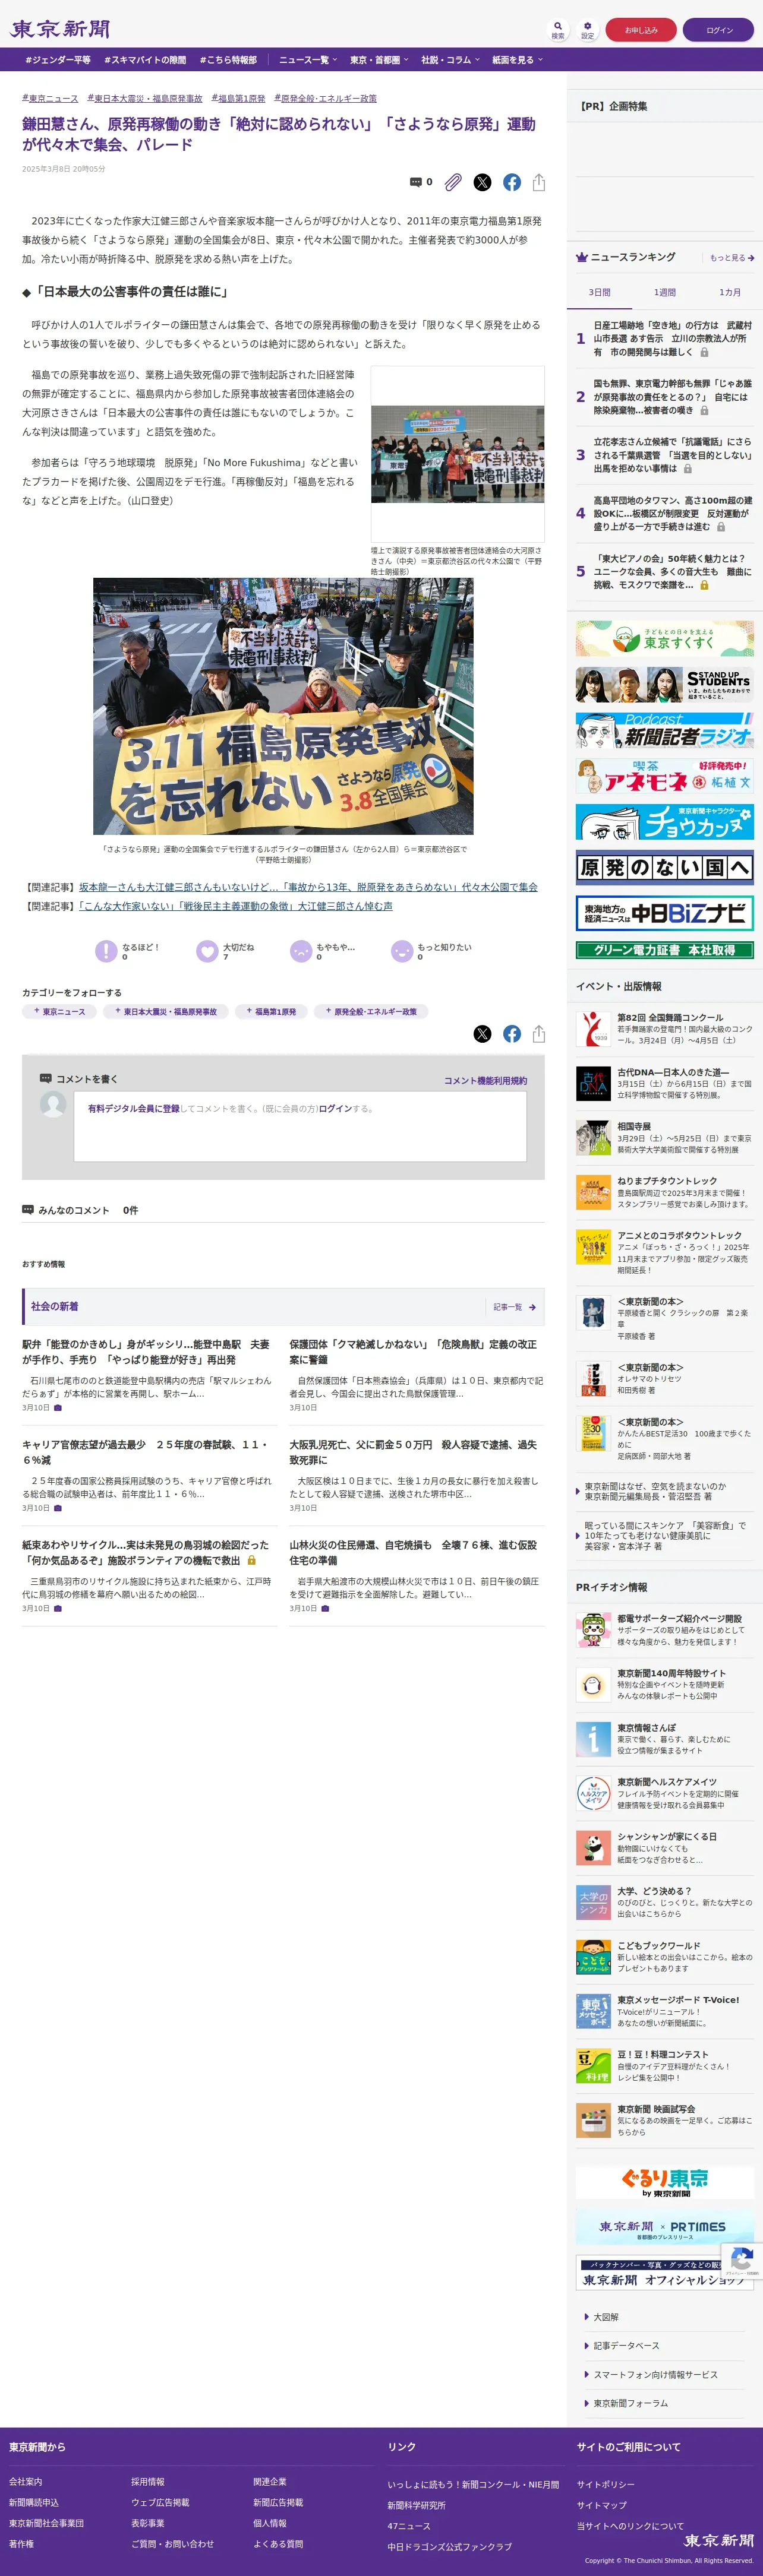The image size is (763, 2576).
Task: Open the 原発のない国へ banner
Action: coord(665,868)
